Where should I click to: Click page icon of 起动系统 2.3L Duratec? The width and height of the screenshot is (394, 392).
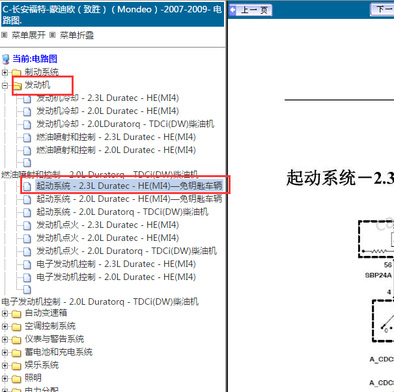pyautogui.click(x=27, y=186)
